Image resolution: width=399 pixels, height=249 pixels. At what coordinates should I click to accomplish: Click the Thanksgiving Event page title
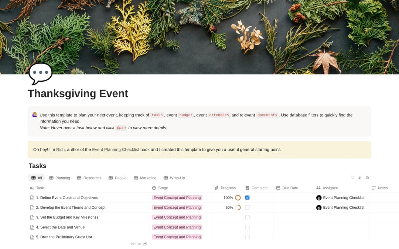coord(78,93)
